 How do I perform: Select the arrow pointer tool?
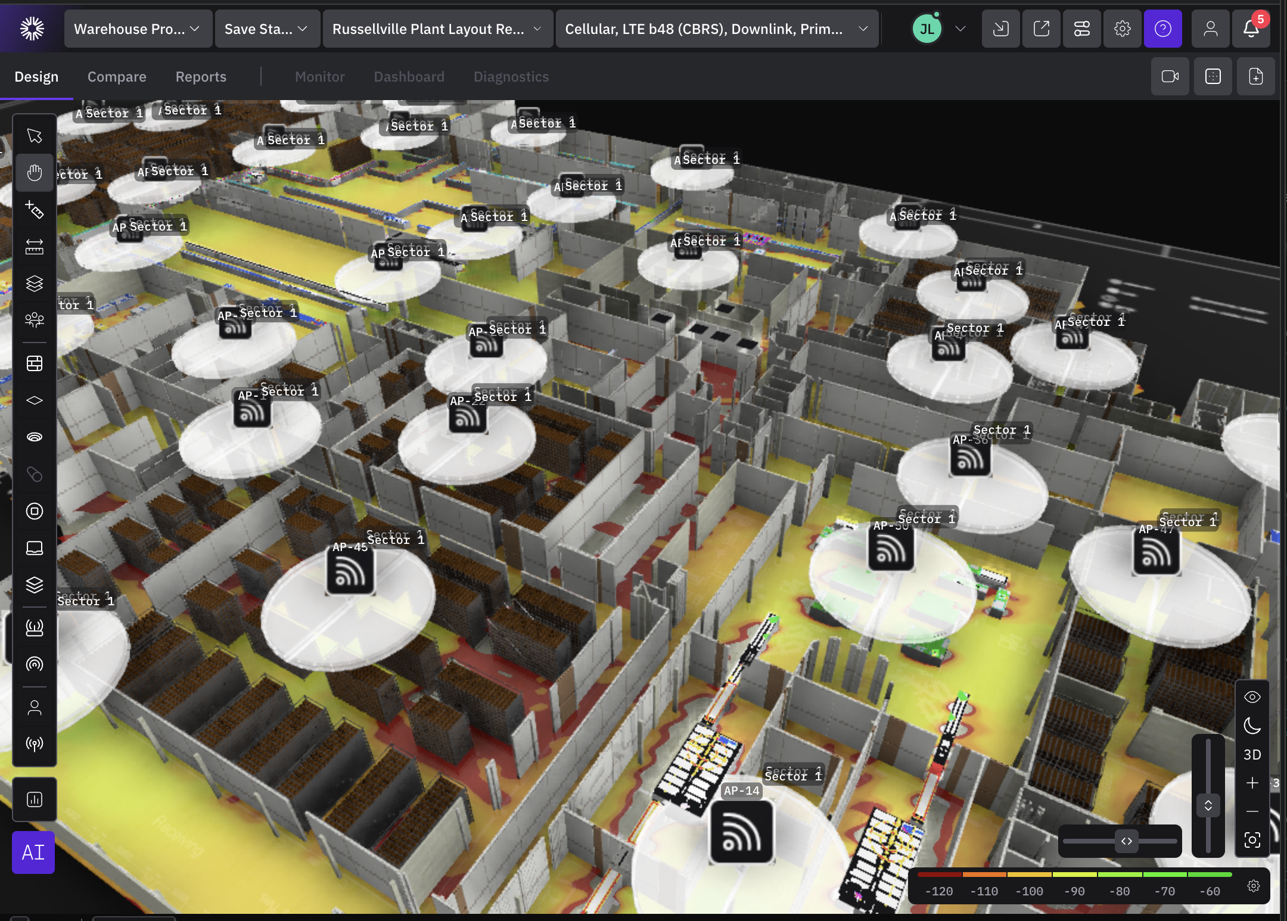coord(35,136)
